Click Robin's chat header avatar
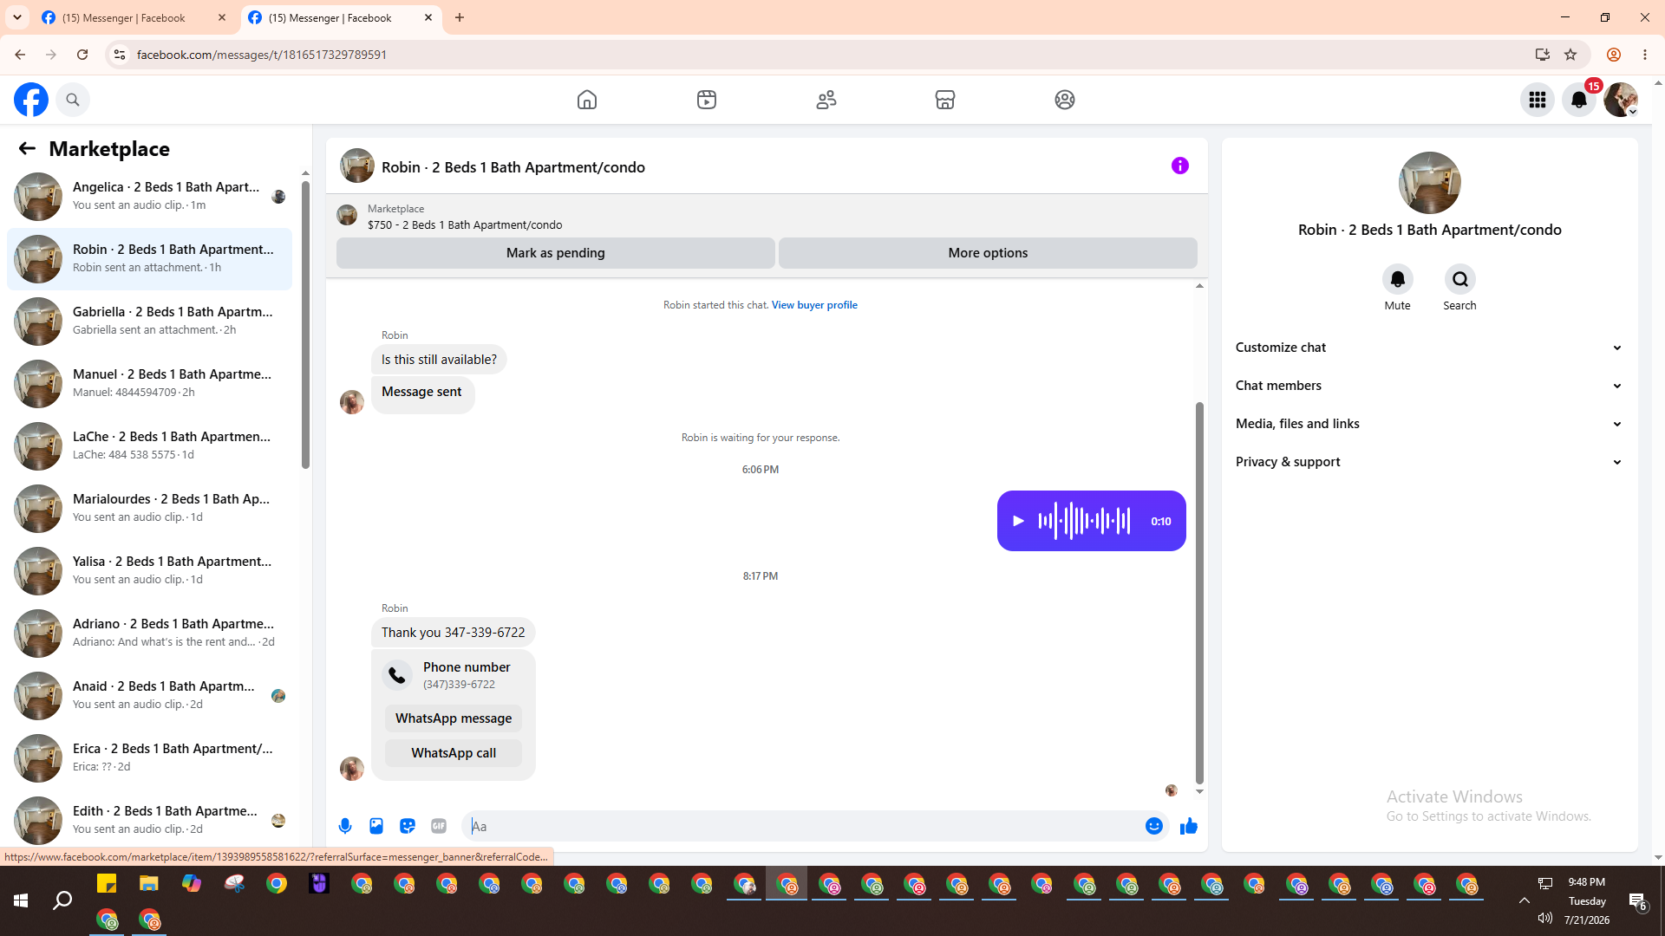Viewport: 1665px width, 936px height. [357, 166]
